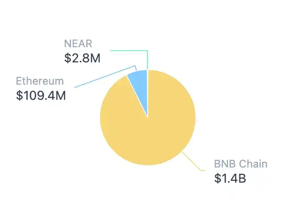Click the Ethereum label text
292x221 pixels.
point(40,81)
